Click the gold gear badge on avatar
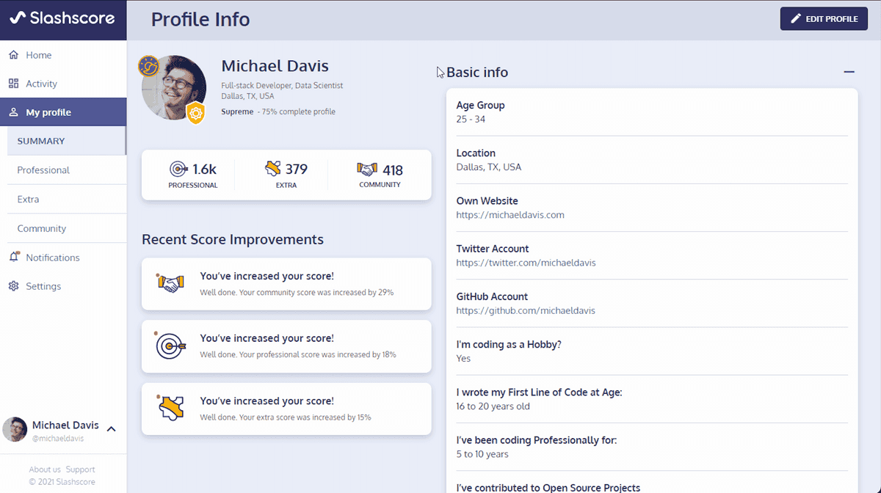 pos(195,113)
